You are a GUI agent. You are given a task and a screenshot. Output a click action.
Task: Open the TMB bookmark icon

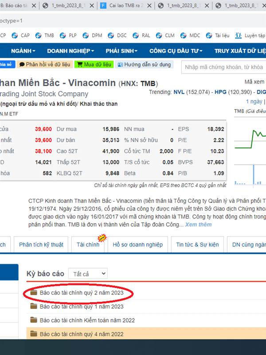click(x=38, y=35)
